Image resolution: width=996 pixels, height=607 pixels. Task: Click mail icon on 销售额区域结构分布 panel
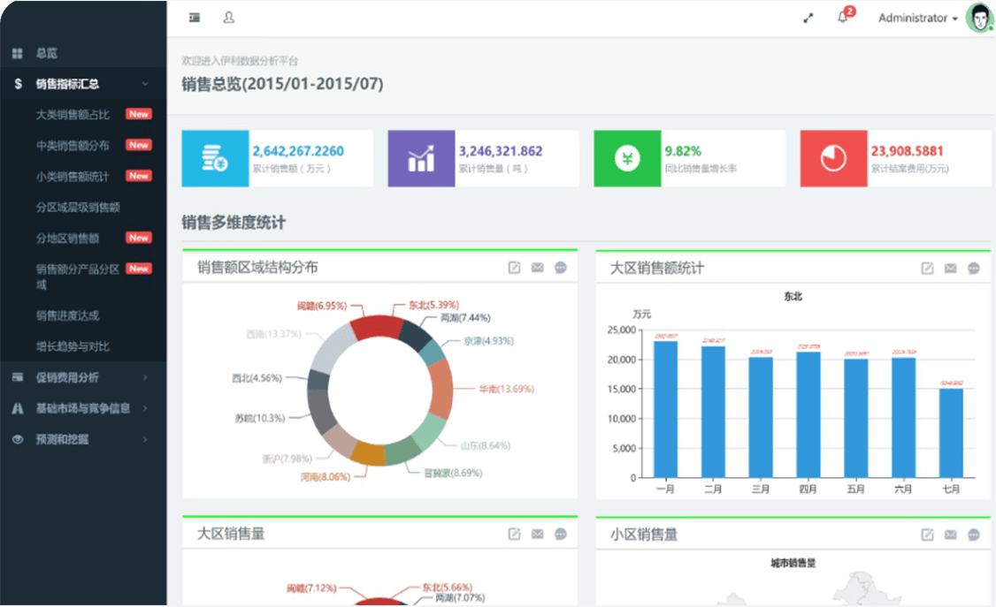538,268
